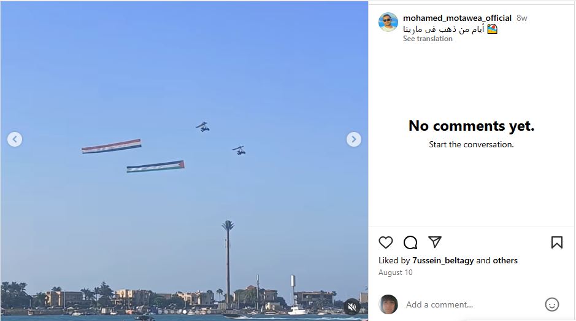The height and width of the screenshot is (321, 576).
Task: Open comments via speech bubble icon
Action: tap(410, 242)
